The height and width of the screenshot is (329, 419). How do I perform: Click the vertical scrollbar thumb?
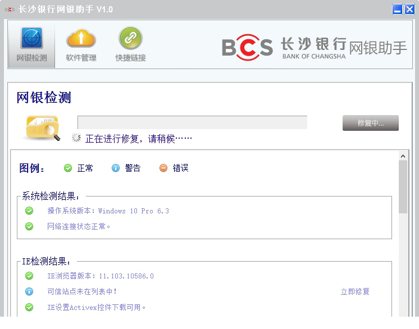[403, 186]
